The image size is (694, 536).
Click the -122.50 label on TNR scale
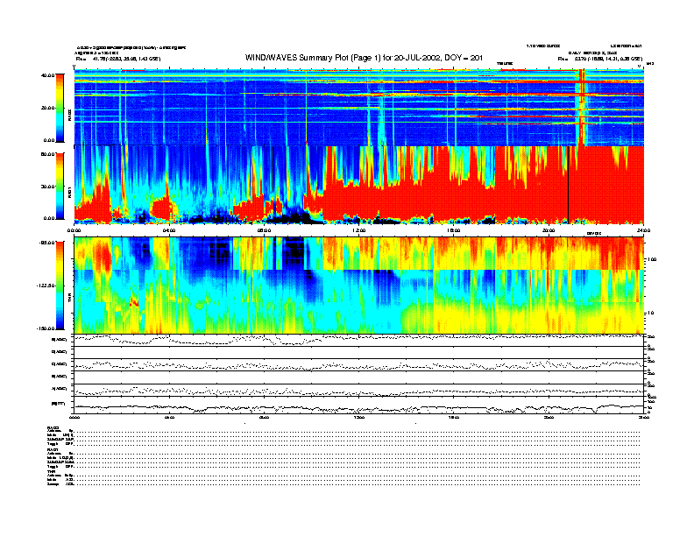tap(46, 286)
